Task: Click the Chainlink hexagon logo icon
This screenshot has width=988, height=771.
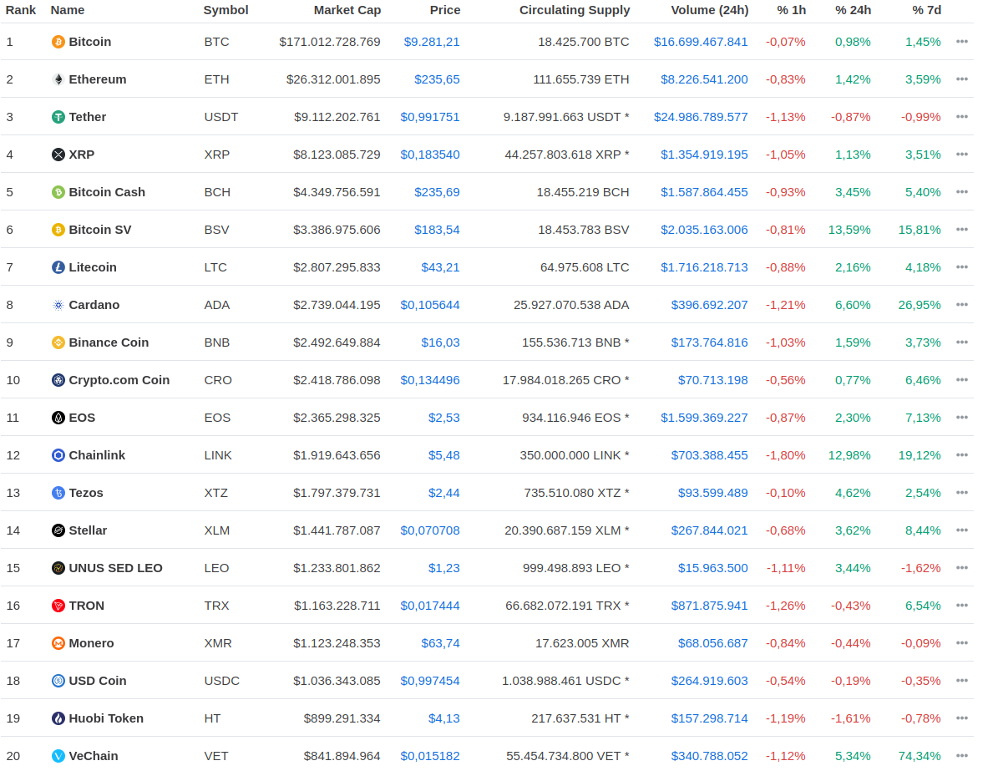Action: (x=58, y=455)
